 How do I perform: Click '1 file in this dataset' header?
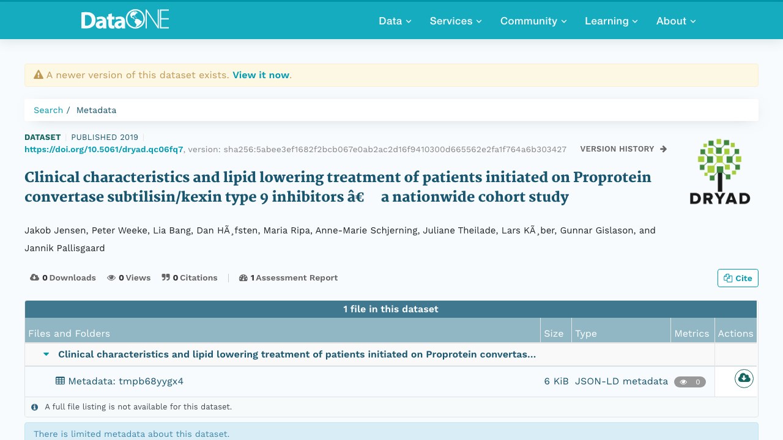pyautogui.click(x=391, y=309)
